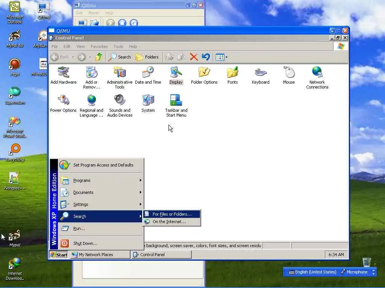Open Administrative Tools icon
The height and width of the screenshot is (288, 385).
click(120, 77)
